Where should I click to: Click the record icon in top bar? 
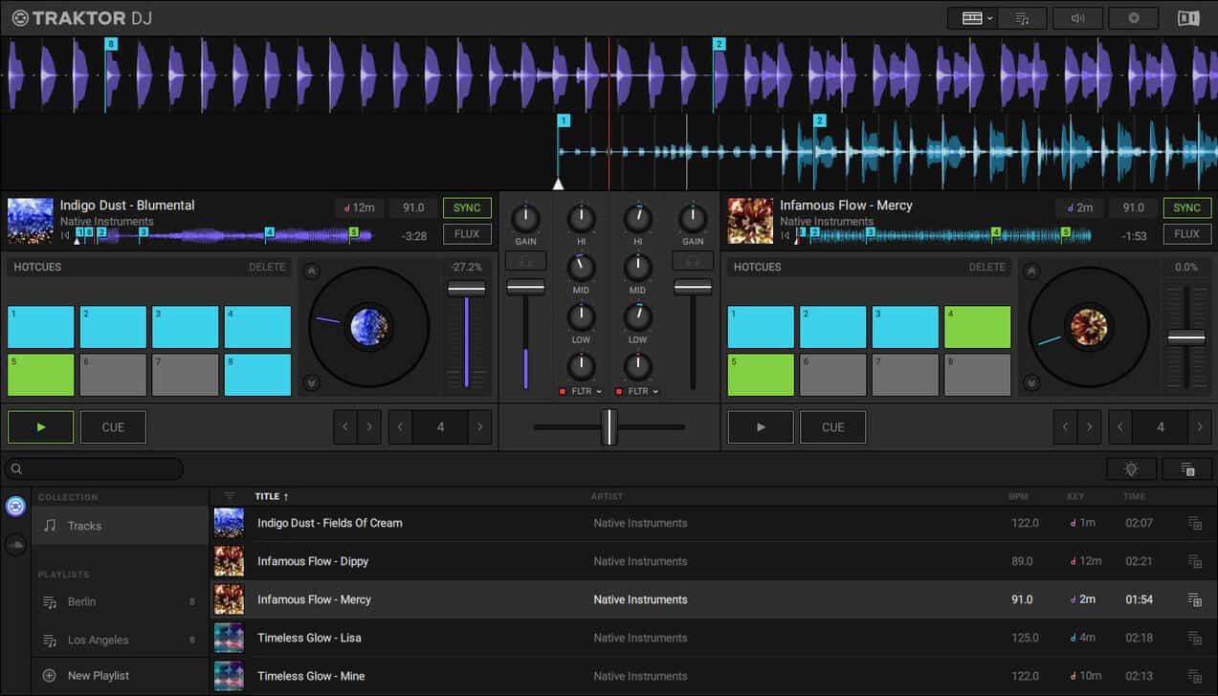[1133, 18]
